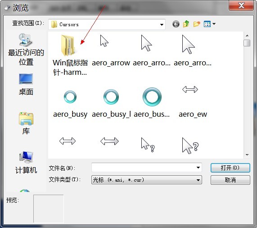Open the View menu icon
Screen dimensions: 257x228
pyautogui.click(x=207, y=24)
